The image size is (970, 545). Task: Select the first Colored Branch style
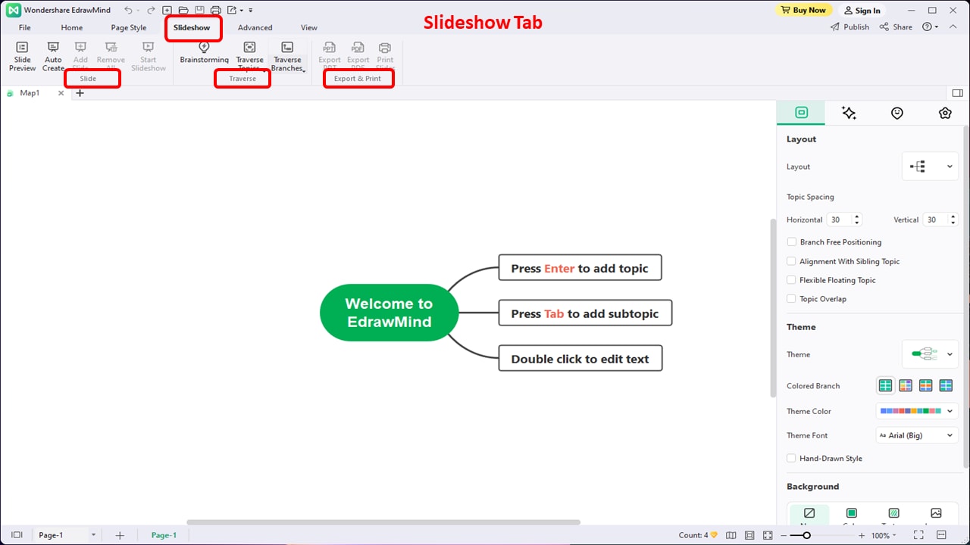pyautogui.click(x=885, y=386)
